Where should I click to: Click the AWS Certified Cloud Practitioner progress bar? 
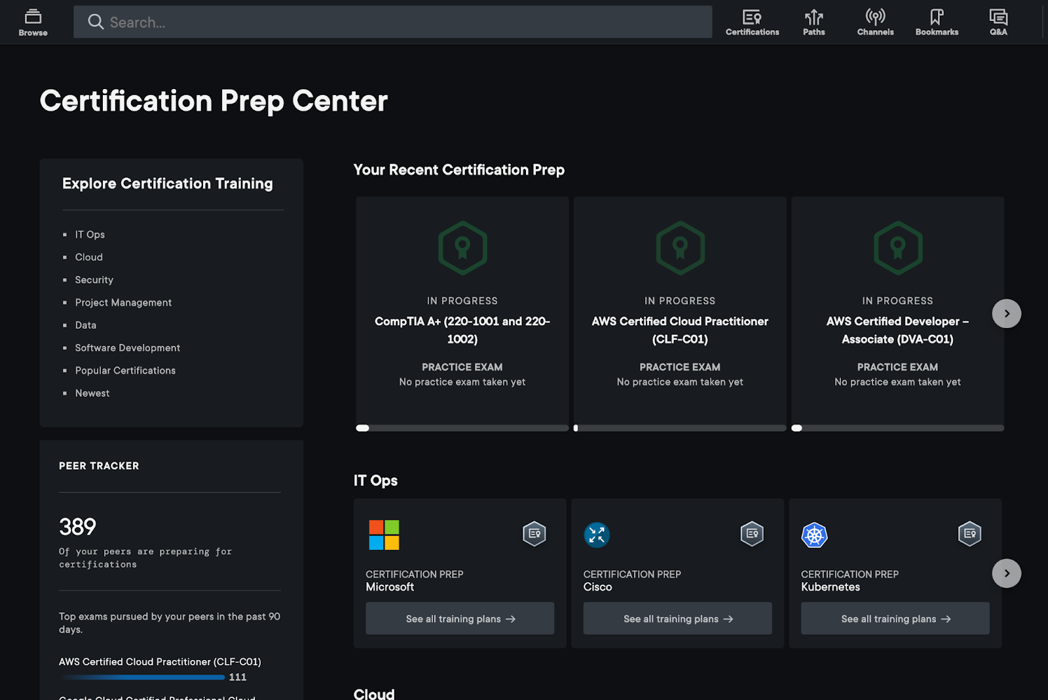pos(141,677)
